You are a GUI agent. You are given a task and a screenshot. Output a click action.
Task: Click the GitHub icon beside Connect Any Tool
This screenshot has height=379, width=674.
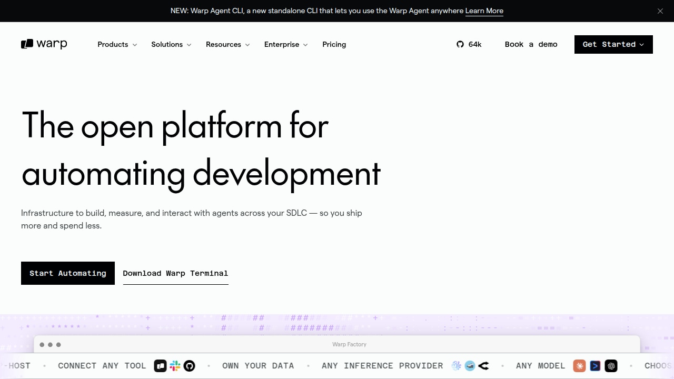190,366
